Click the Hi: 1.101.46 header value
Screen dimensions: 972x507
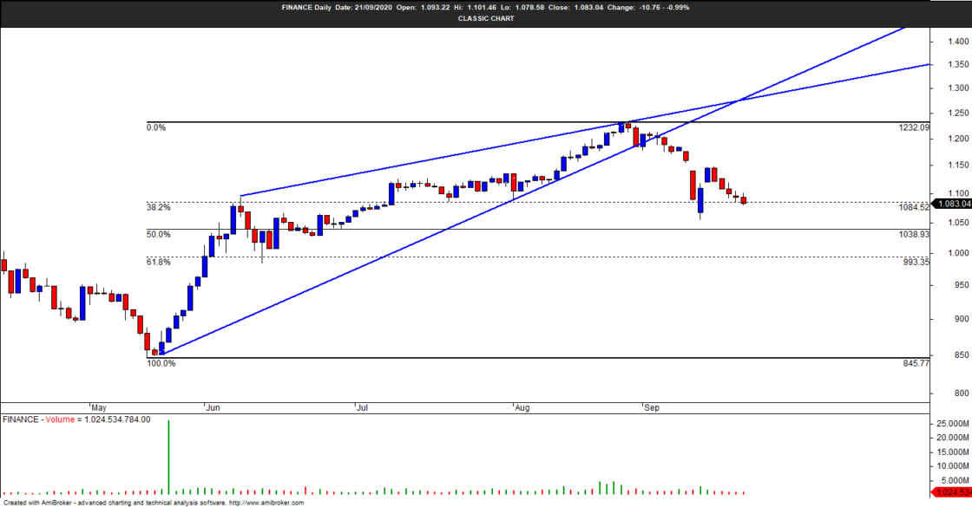tap(475, 8)
